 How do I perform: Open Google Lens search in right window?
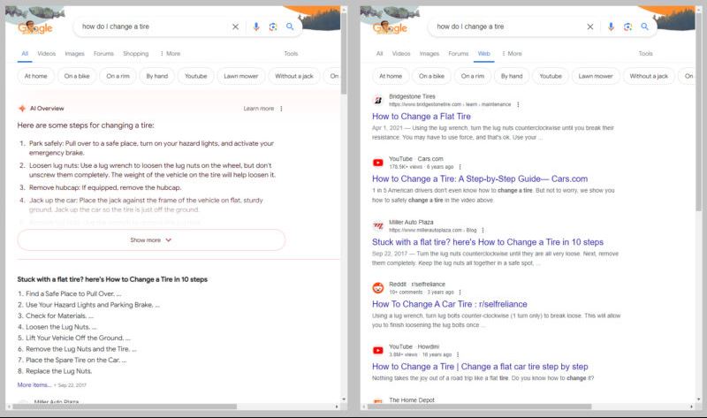click(627, 27)
